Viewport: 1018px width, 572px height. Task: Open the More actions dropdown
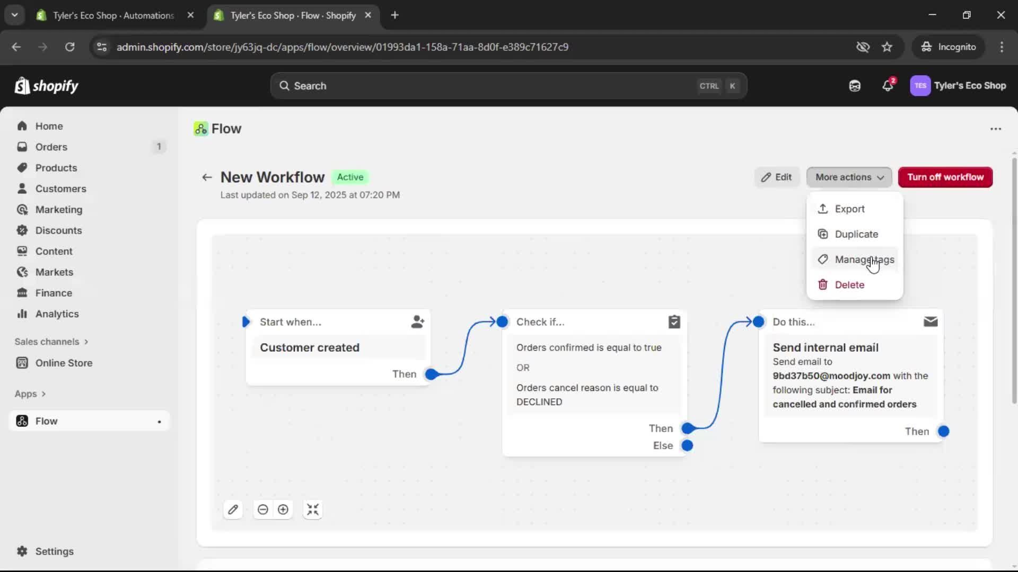point(848,177)
